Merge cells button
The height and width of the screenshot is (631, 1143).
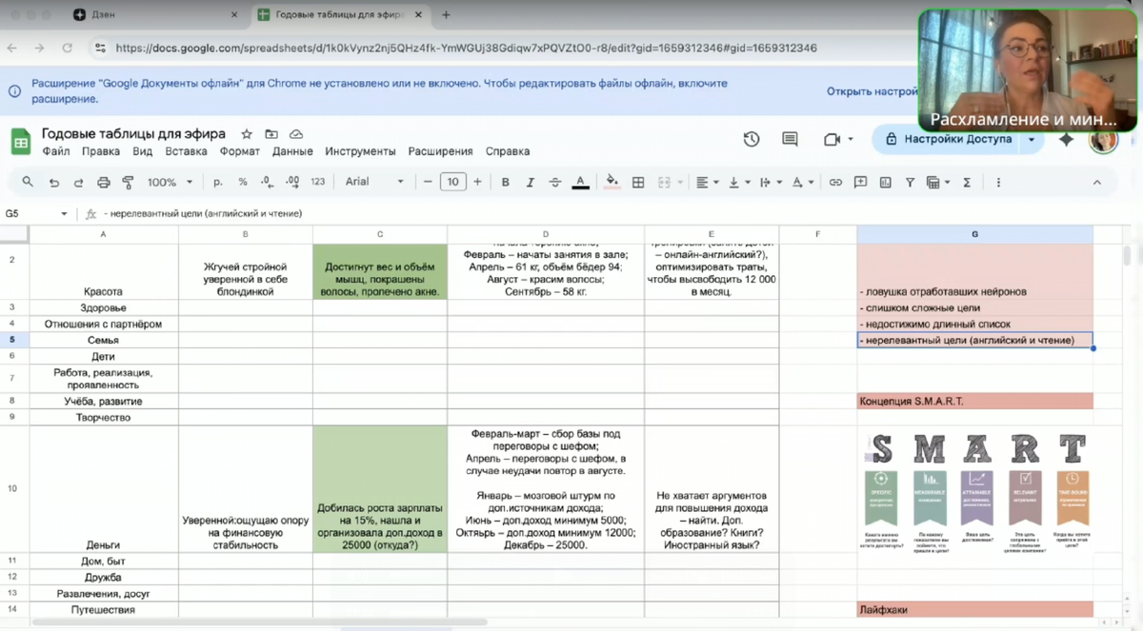point(664,182)
